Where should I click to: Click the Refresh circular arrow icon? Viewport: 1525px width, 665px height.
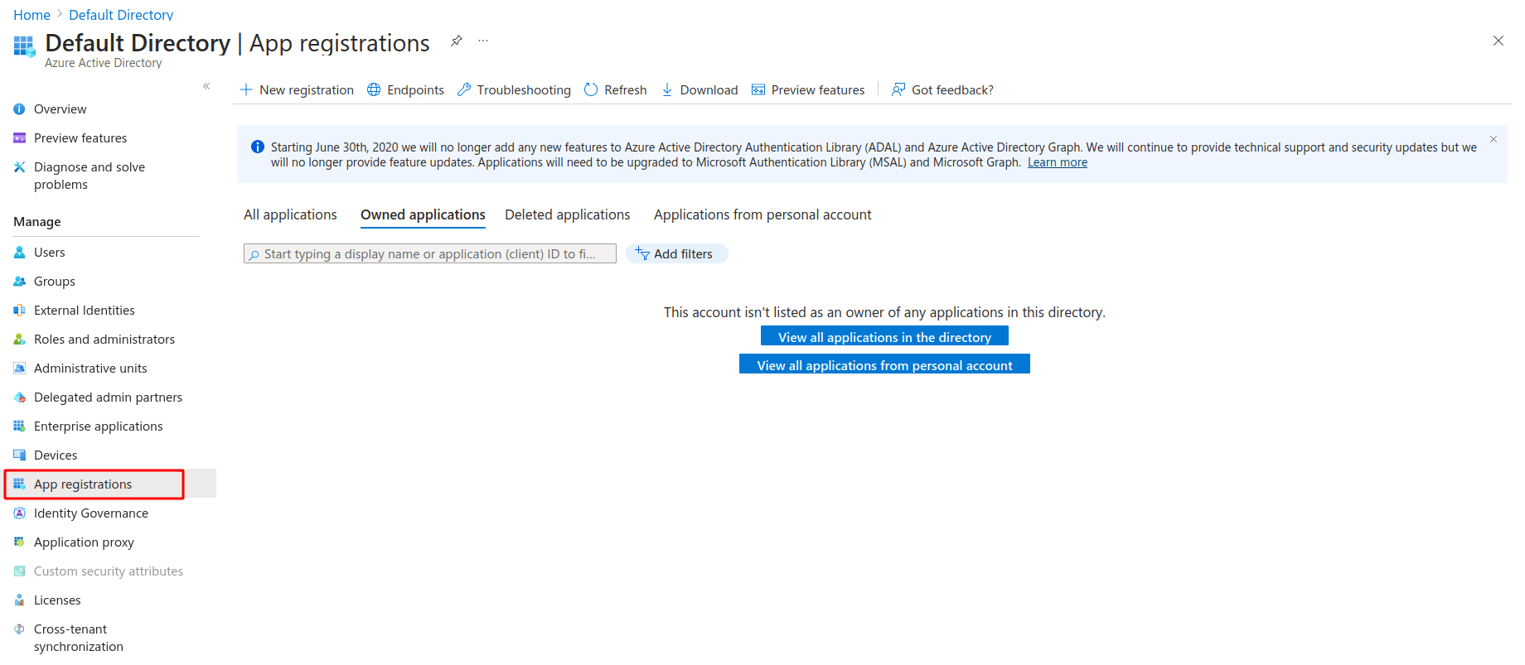[591, 89]
